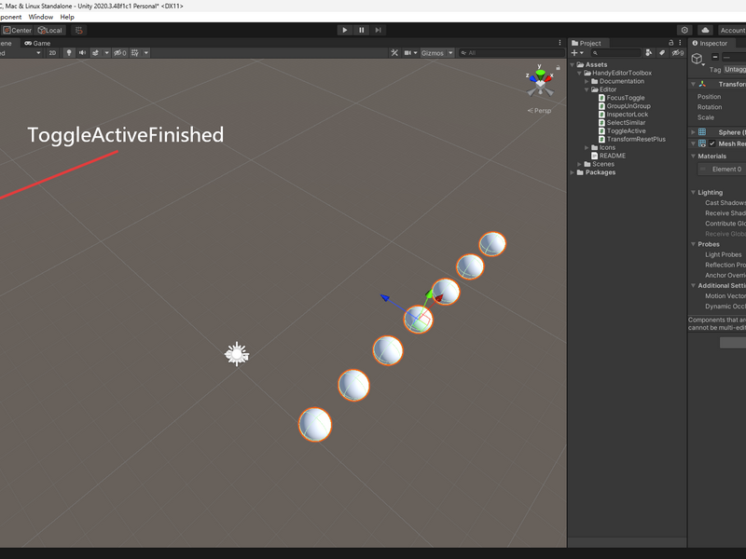This screenshot has height=559, width=746.
Task: Open component editor tools icon
Action: click(x=394, y=53)
